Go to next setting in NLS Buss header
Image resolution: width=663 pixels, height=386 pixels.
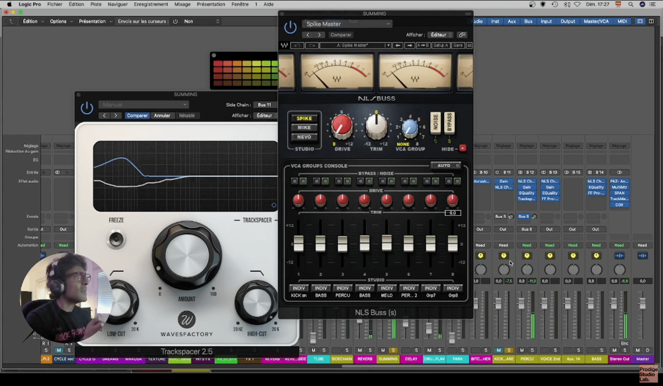[319, 34]
